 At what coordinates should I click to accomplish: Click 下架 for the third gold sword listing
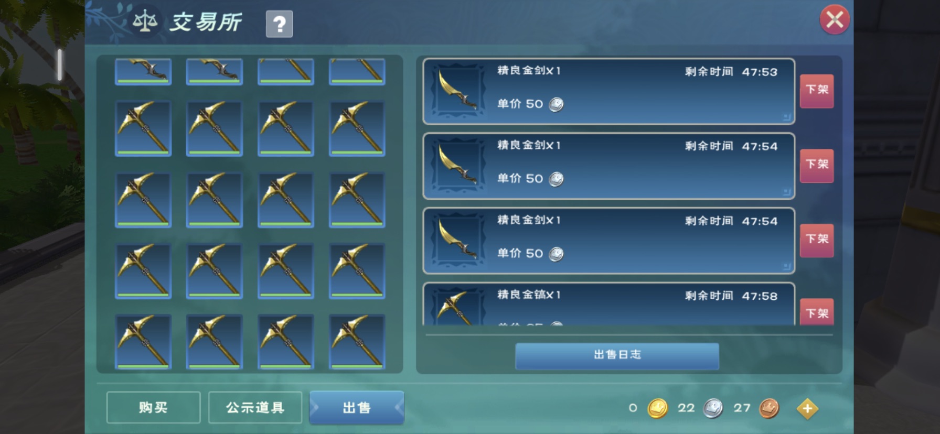pyautogui.click(x=817, y=240)
